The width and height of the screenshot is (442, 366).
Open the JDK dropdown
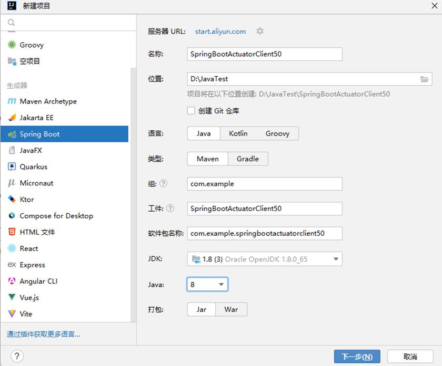tap(264, 259)
